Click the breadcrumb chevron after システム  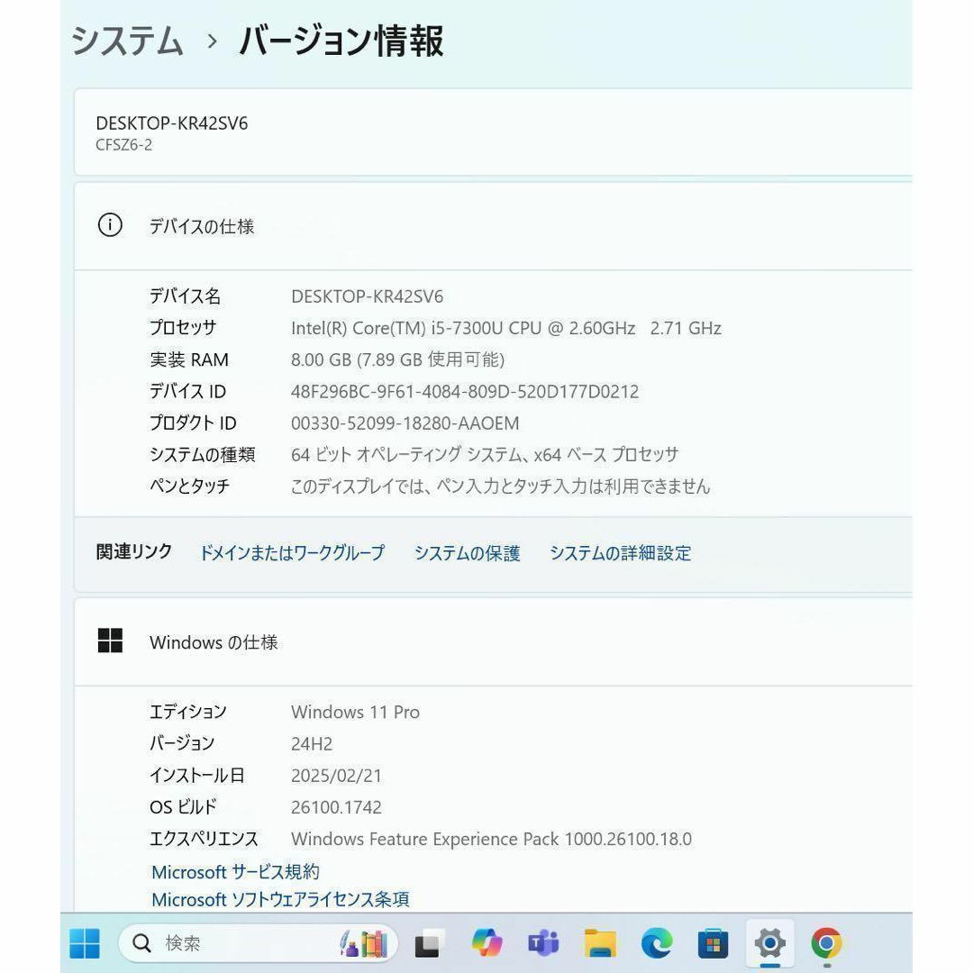[213, 41]
